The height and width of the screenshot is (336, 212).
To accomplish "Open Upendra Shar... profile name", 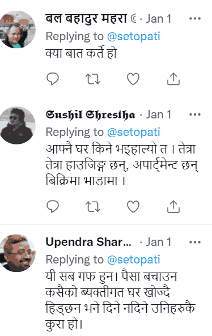I will (88, 242).
